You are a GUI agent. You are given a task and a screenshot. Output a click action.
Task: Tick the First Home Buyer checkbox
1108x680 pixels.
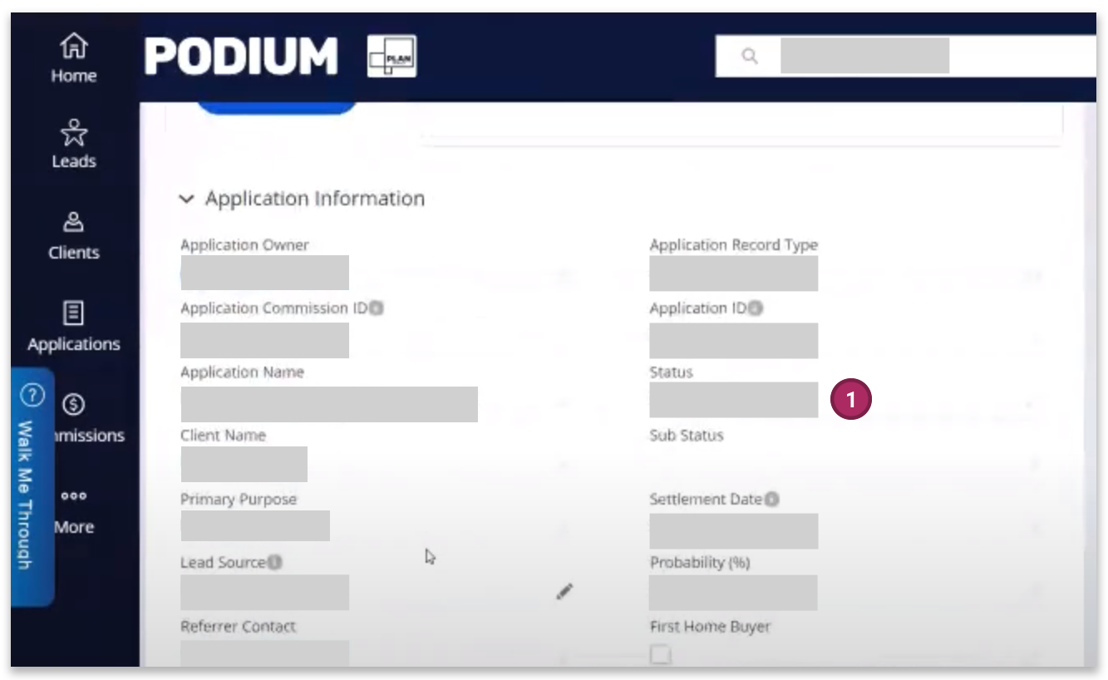click(660, 655)
